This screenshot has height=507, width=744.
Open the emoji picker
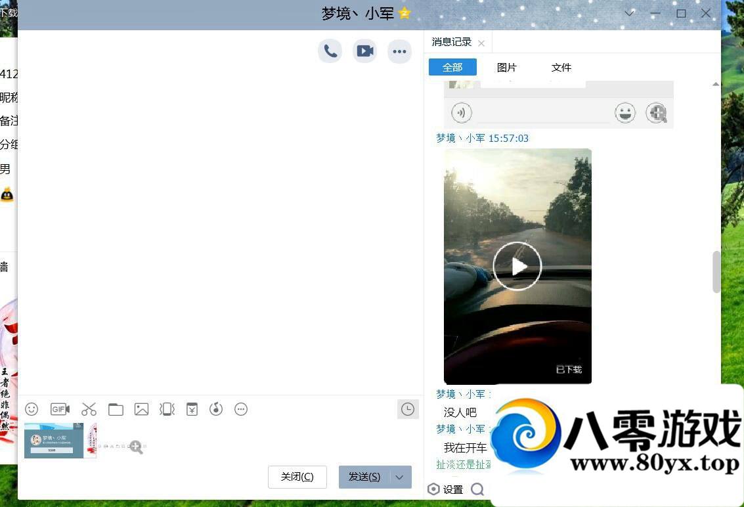pos(32,409)
